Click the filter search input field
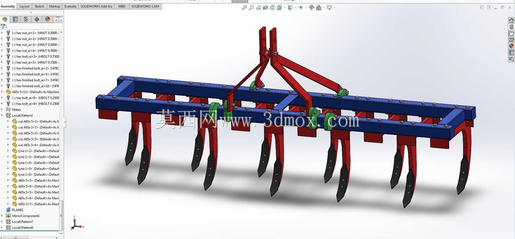The height and width of the screenshot is (239, 515). 35,26
